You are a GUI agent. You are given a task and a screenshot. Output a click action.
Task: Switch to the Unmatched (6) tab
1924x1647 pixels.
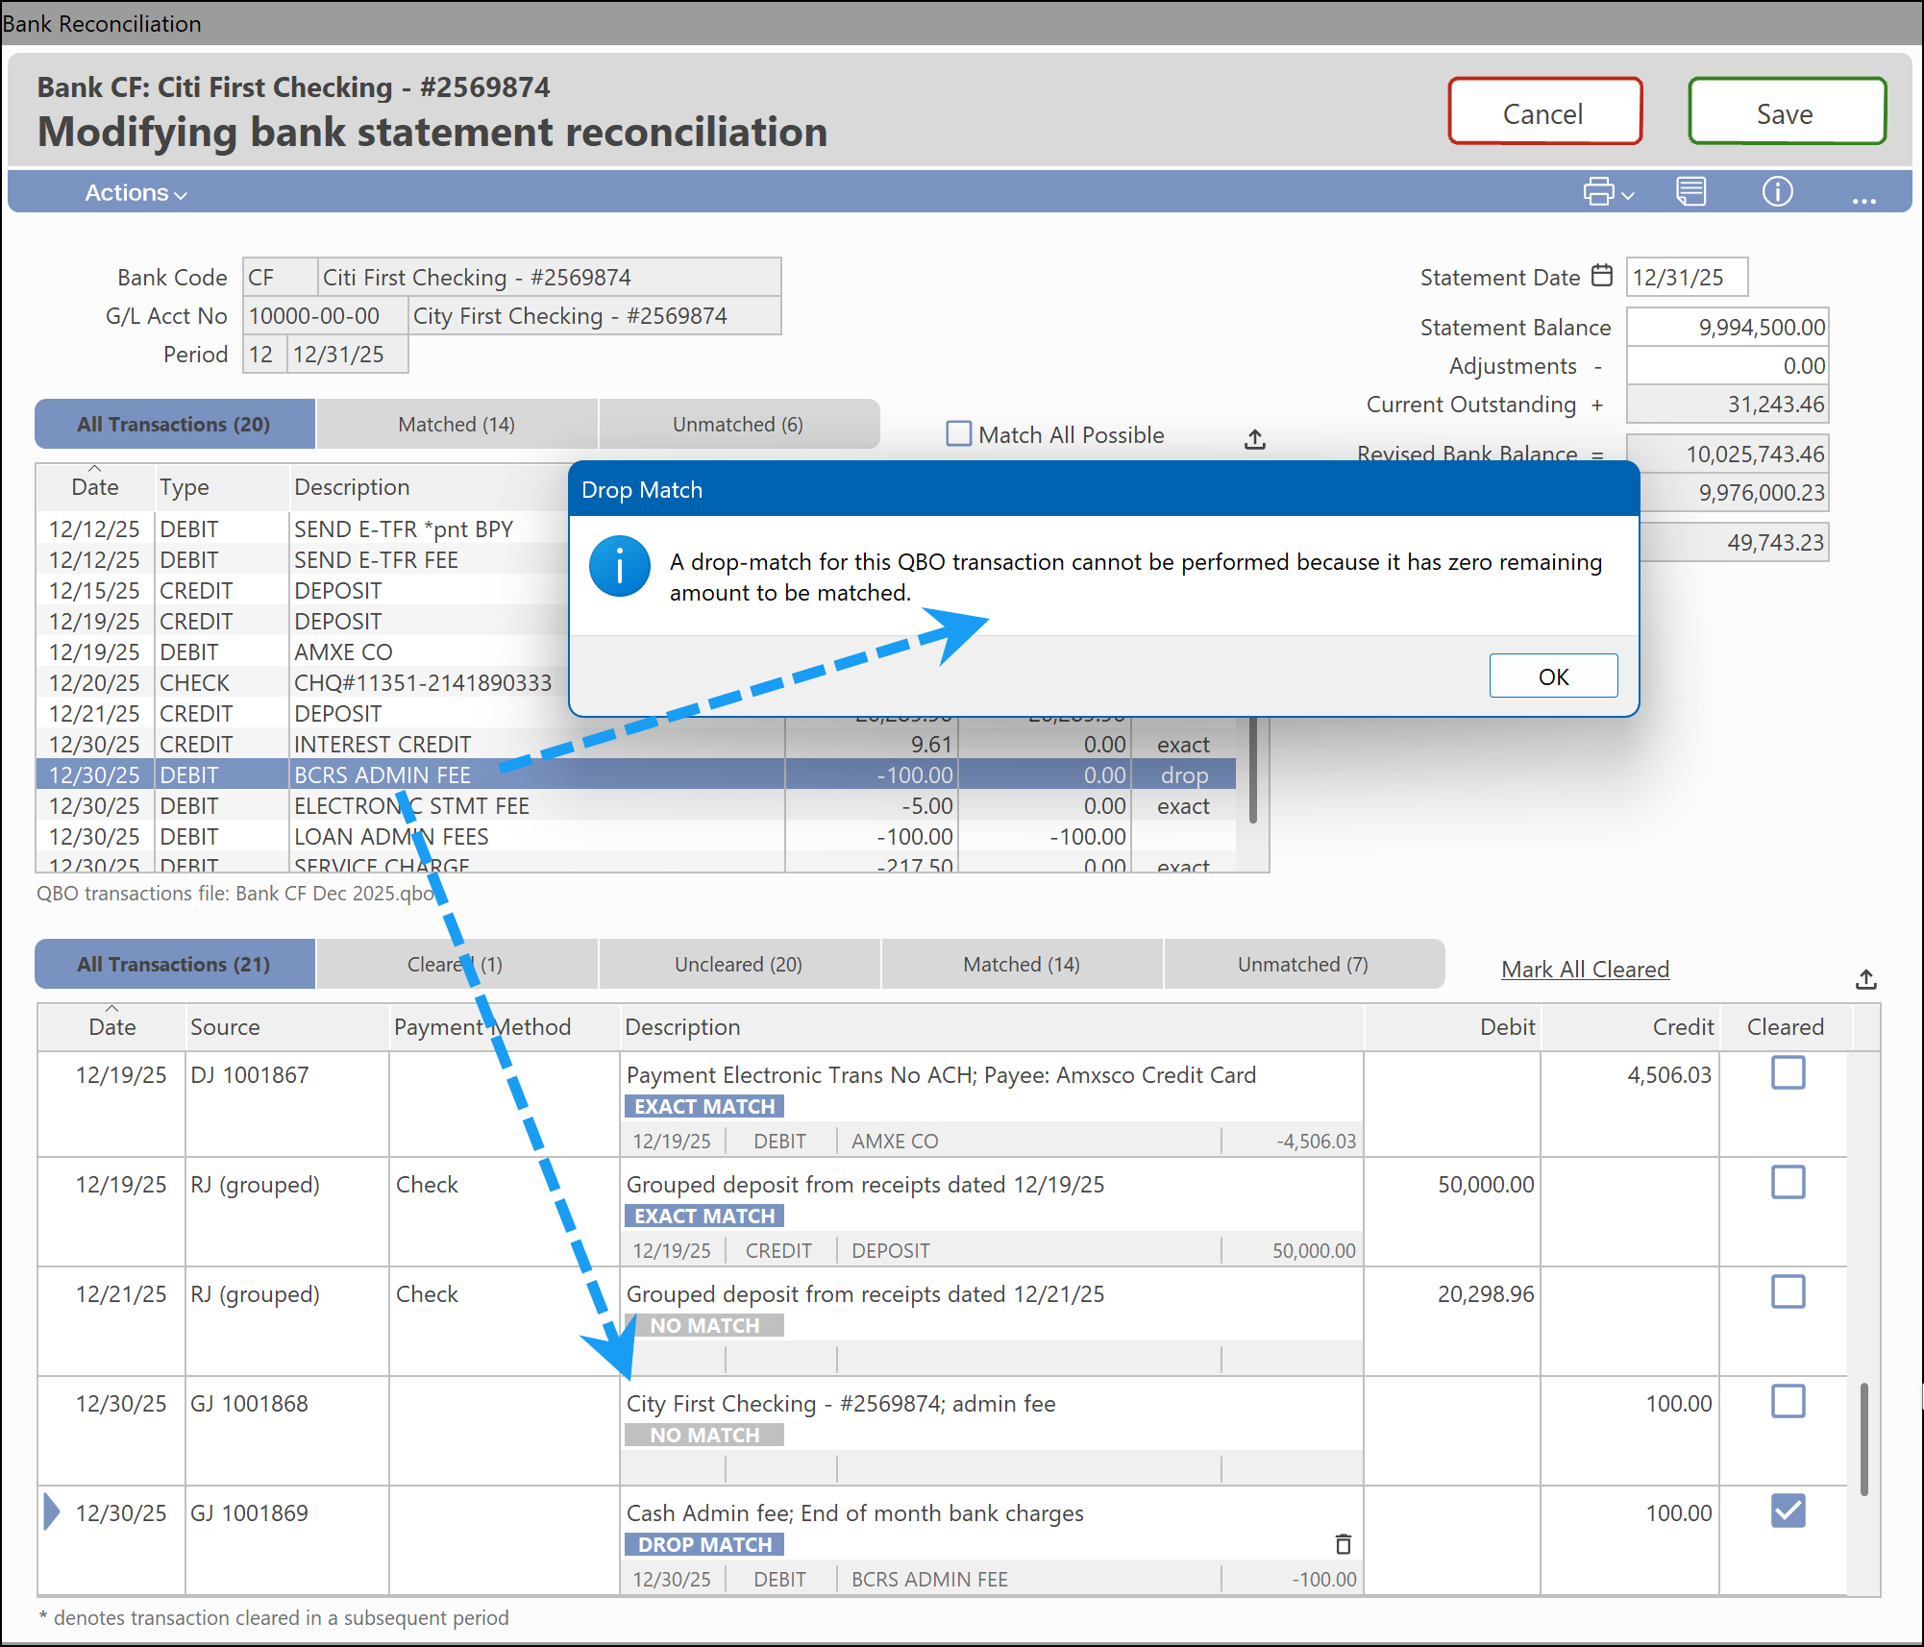[x=737, y=424]
